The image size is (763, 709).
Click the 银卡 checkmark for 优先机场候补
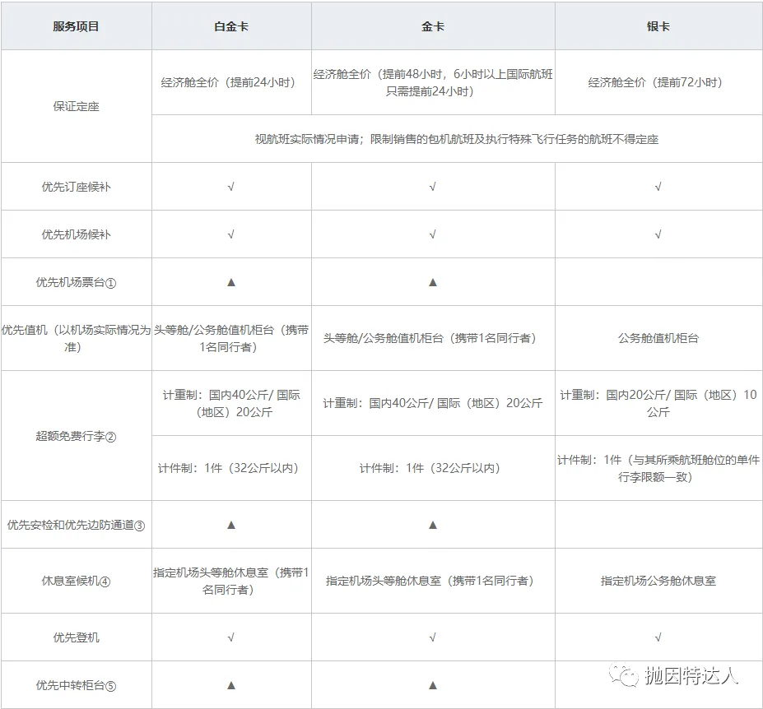pos(658,234)
